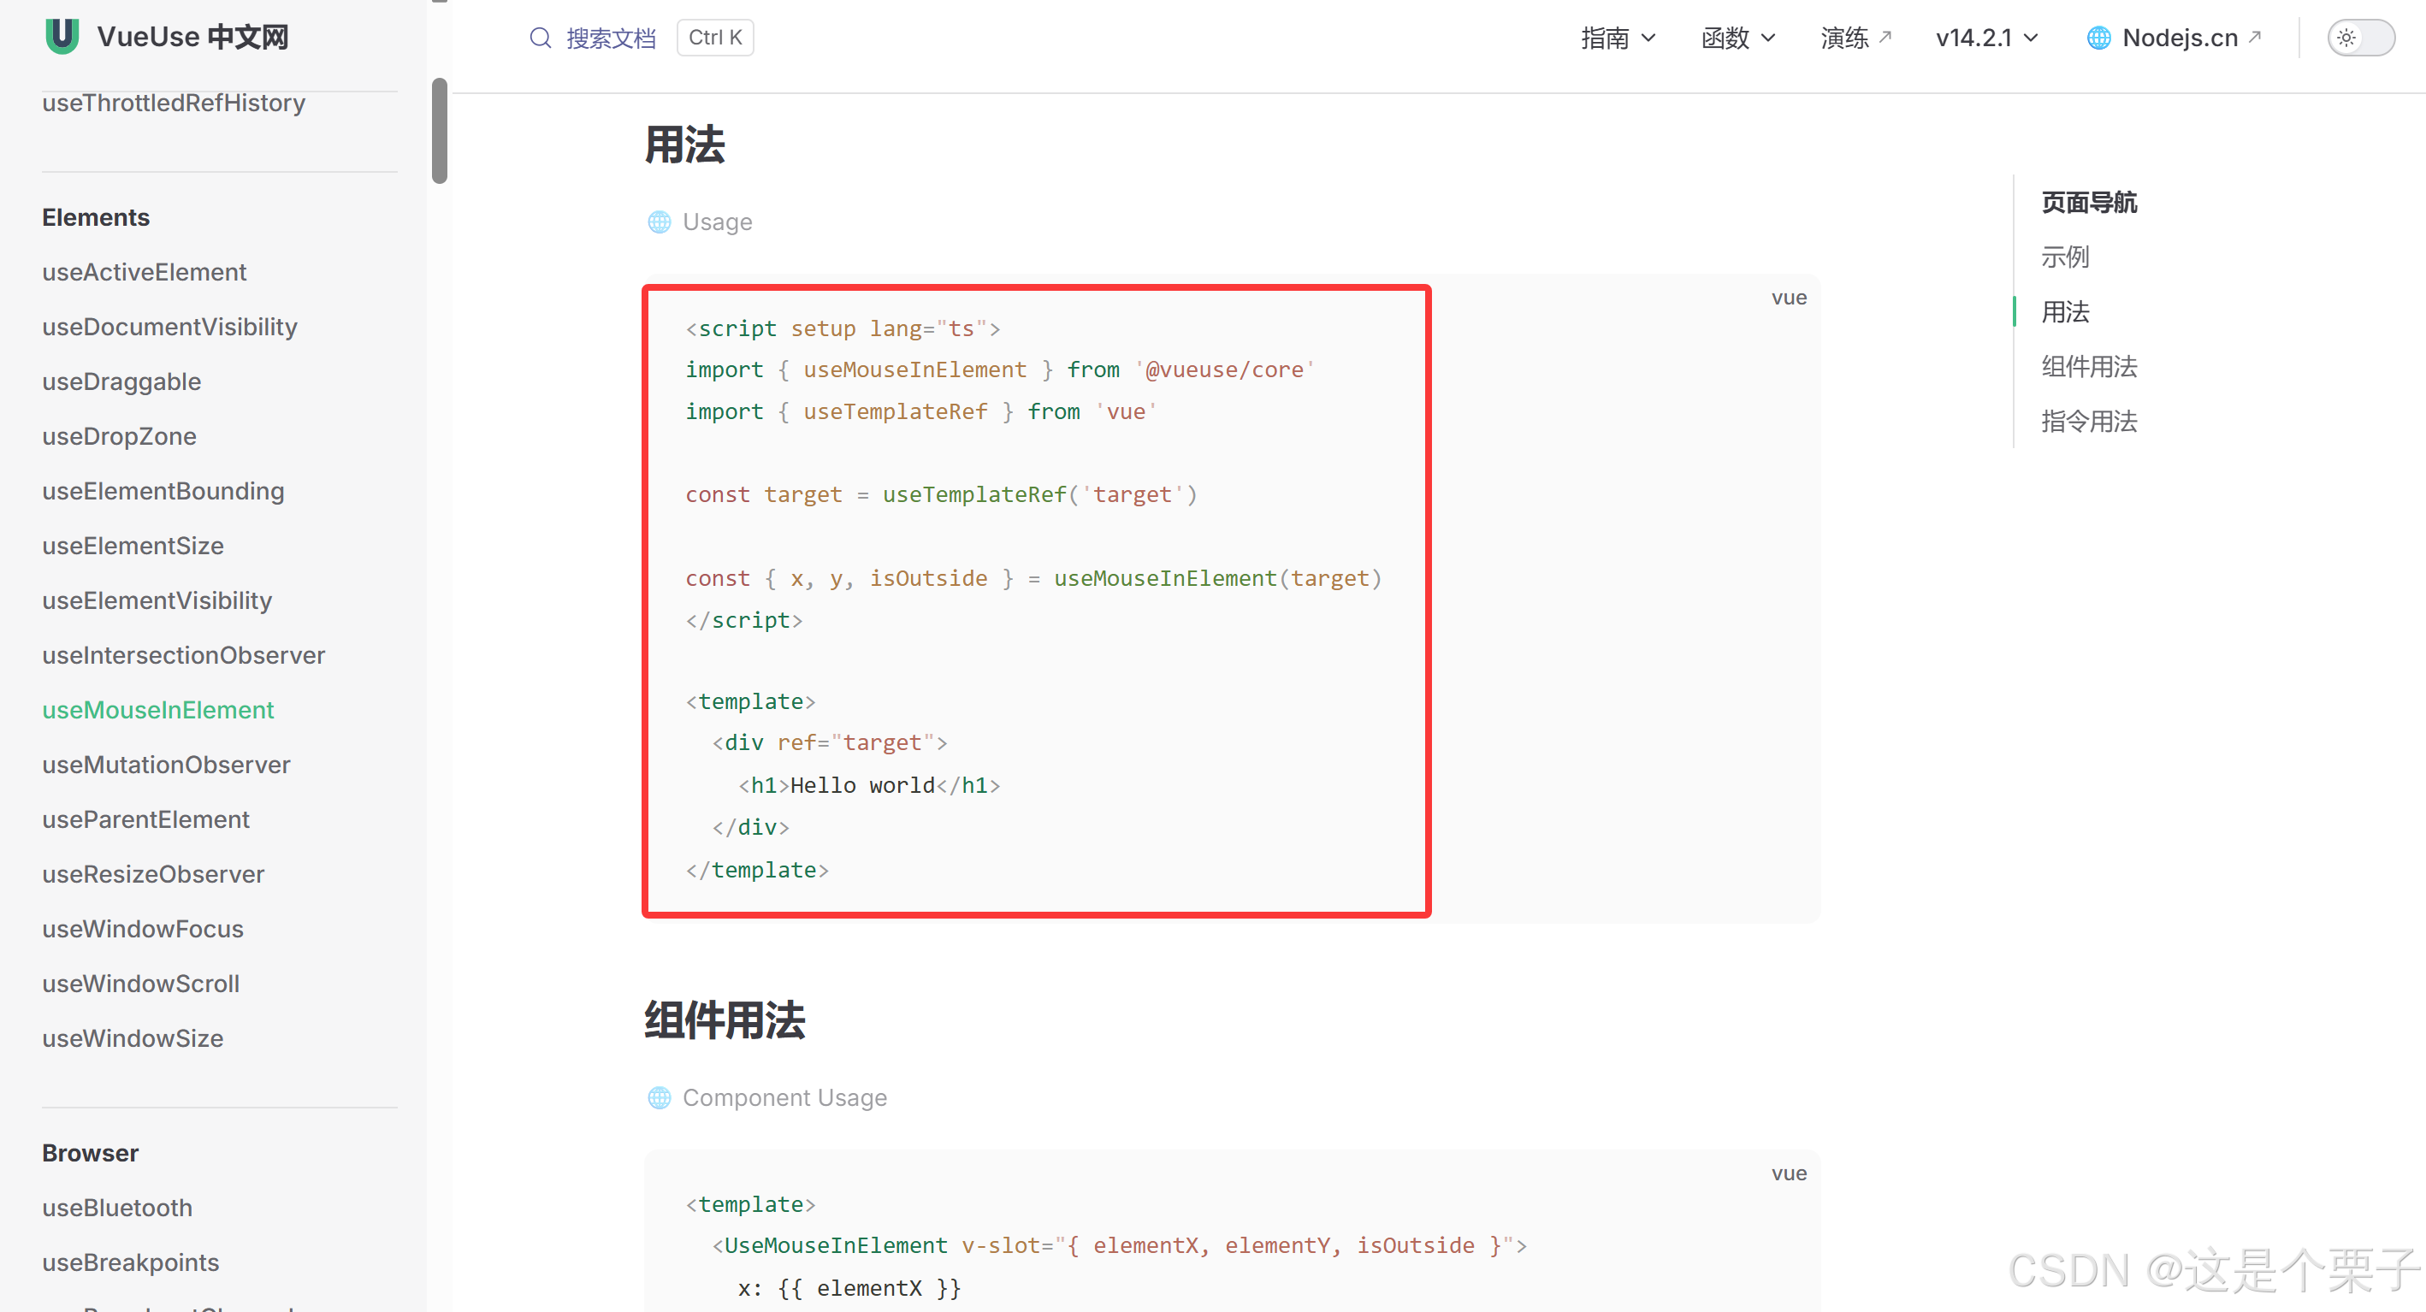Select 指令用法 in page navigation
The image size is (2426, 1312).
[x=2089, y=421]
